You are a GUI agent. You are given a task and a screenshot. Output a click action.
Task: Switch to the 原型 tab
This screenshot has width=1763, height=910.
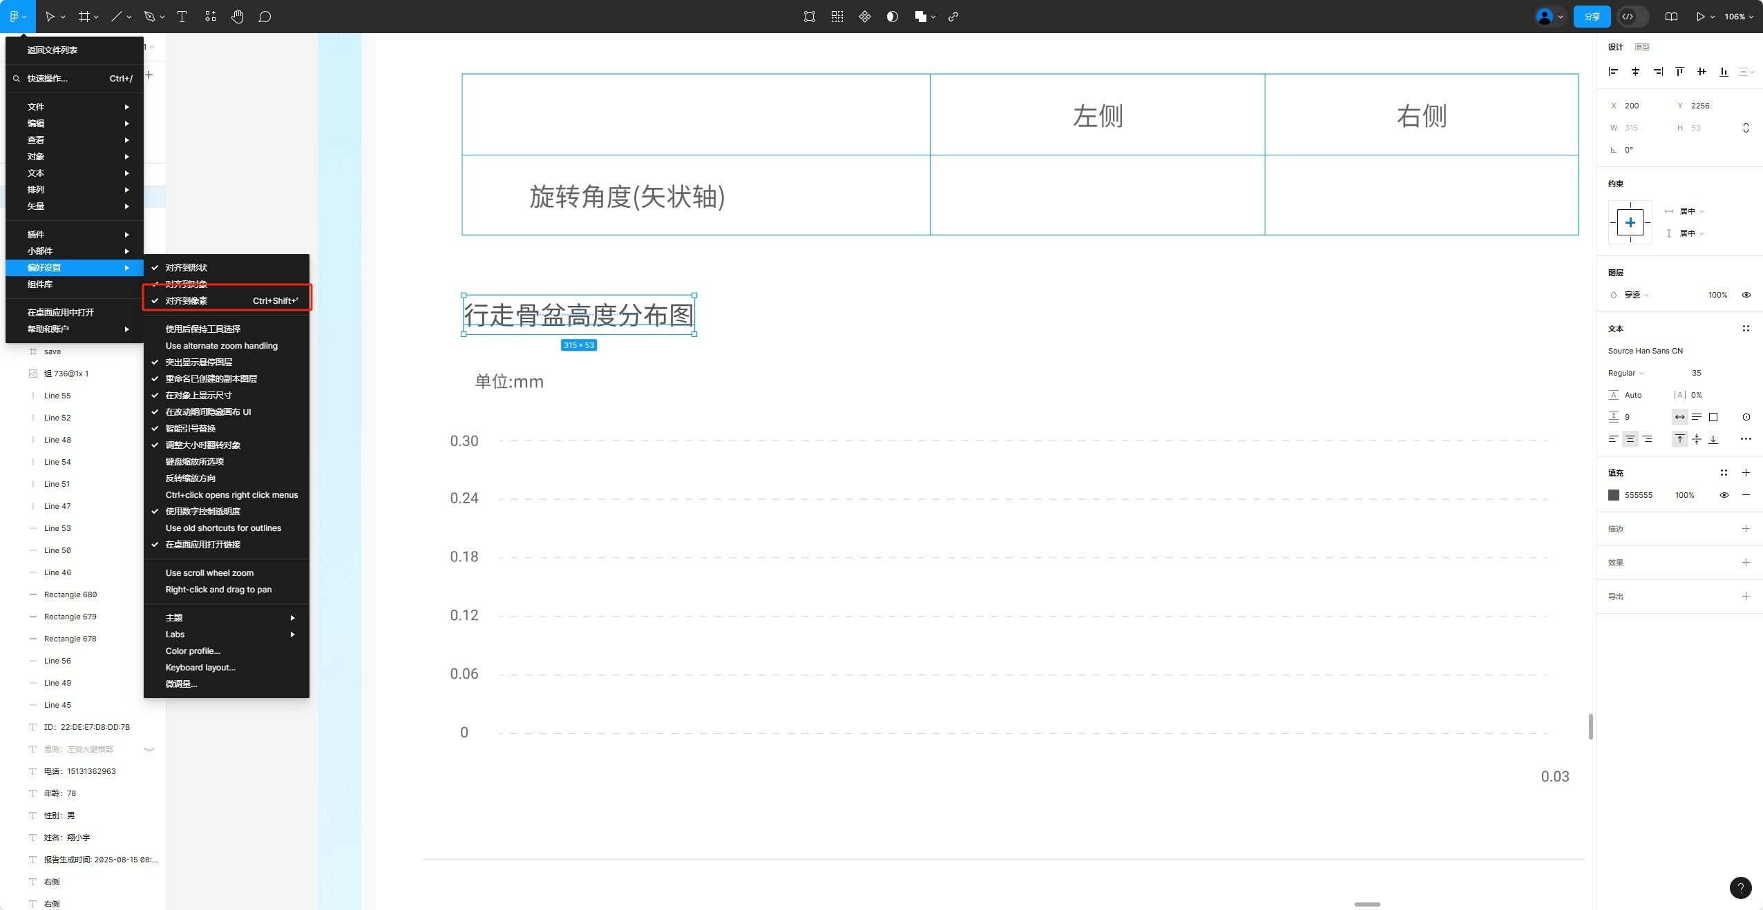click(x=1641, y=47)
